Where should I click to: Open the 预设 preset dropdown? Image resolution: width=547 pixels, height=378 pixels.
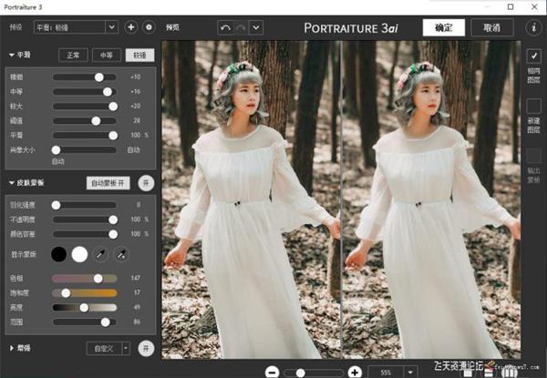pyautogui.click(x=77, y=27)
